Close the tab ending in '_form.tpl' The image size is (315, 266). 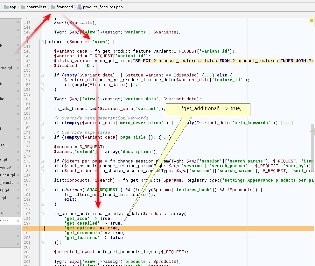[x=18, y=183]
